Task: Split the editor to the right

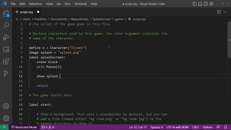Action: (x=219, y=12)
